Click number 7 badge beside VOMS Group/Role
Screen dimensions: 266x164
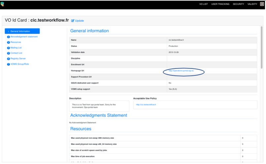[x=8, y=64]
